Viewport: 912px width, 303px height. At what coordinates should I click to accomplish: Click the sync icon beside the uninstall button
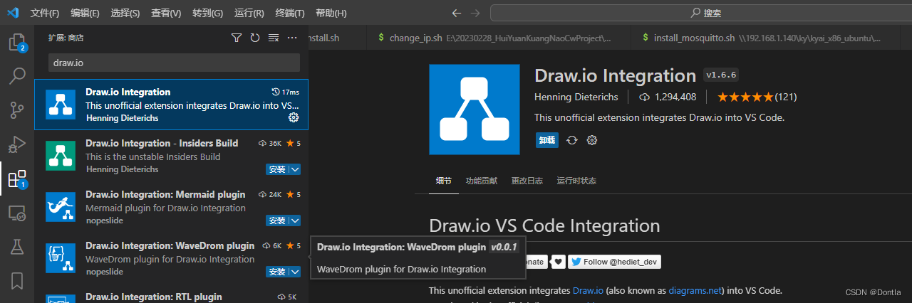tap(571, 140)
